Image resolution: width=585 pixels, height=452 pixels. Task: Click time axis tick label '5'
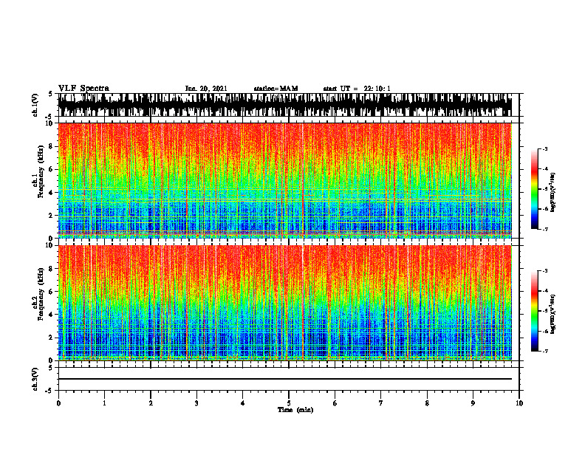pos(289,403)
